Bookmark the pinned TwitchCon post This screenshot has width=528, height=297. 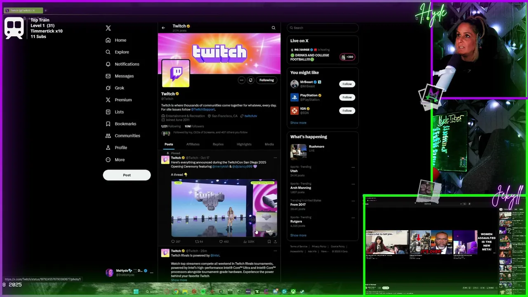[x=269, y=241]
